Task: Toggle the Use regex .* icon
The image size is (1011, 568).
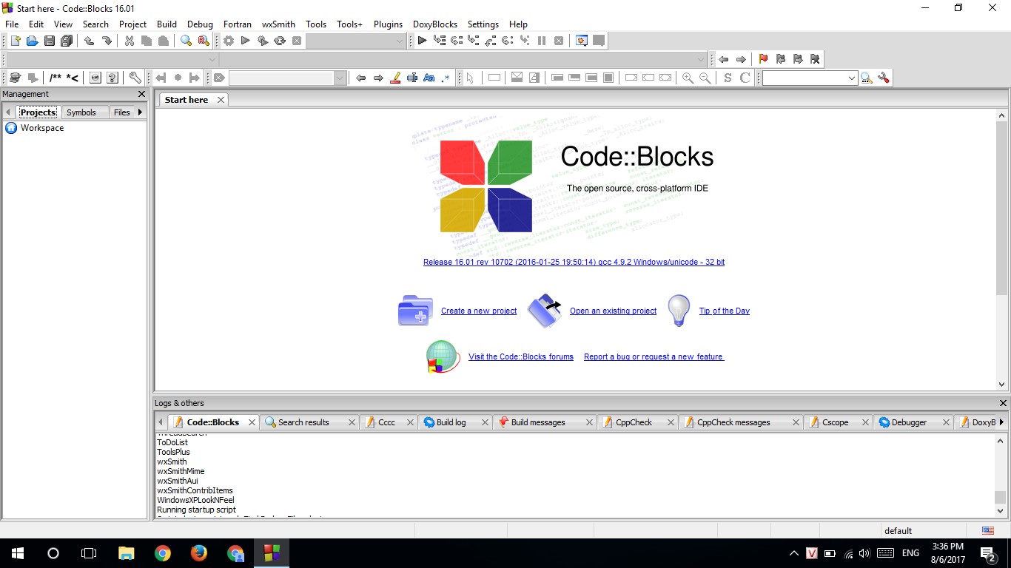Action: click(446, 78)
